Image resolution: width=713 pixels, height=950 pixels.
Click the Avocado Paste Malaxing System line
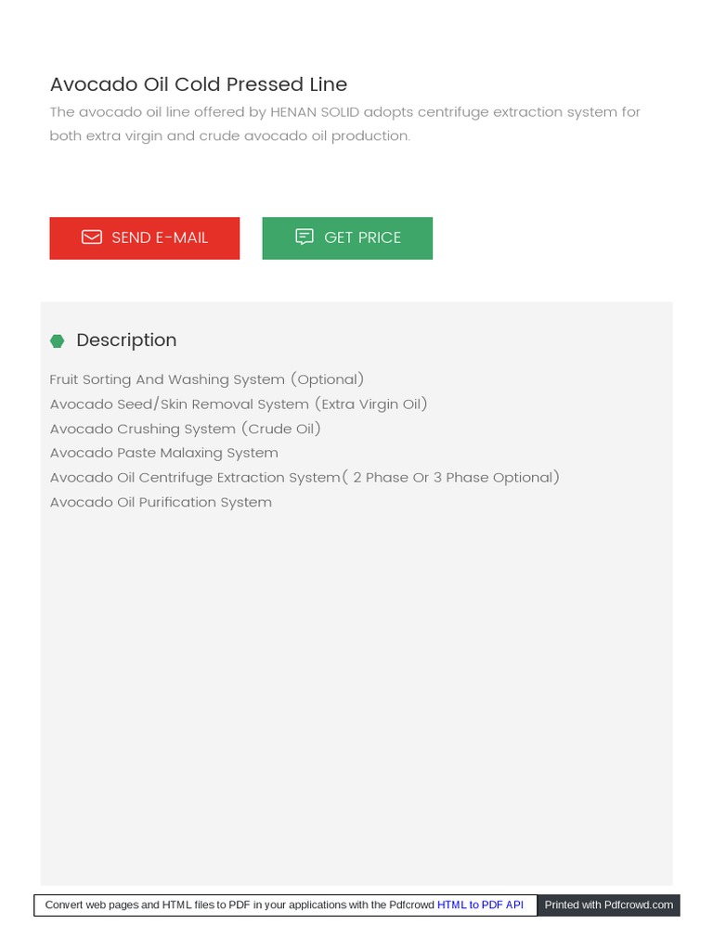pos(164,453)
